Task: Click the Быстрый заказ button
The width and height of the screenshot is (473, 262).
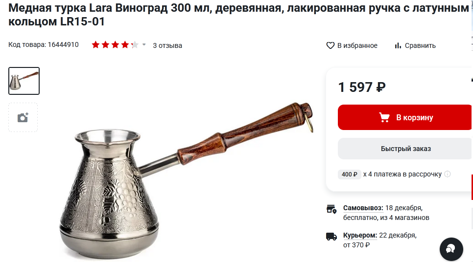Action: [x=405, y=149]
